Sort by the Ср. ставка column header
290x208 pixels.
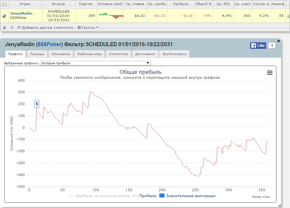pyautogui.click(x=135, y=4)
